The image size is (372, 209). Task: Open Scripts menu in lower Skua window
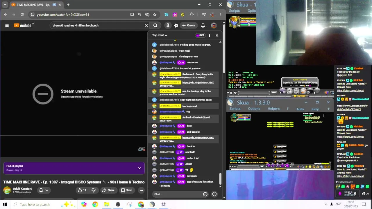(x=235, y=109)
